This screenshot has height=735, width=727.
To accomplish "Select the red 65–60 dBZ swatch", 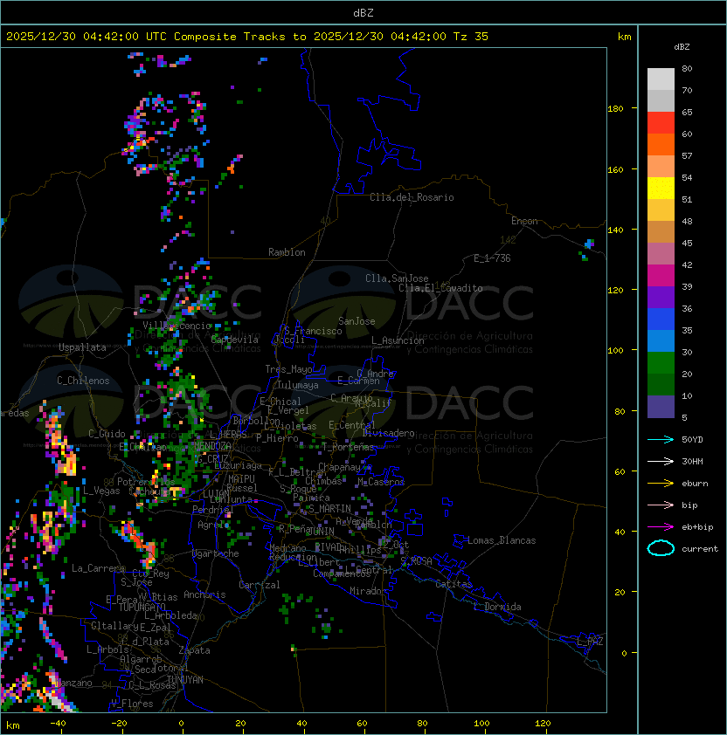I will [x=661, y=123].
